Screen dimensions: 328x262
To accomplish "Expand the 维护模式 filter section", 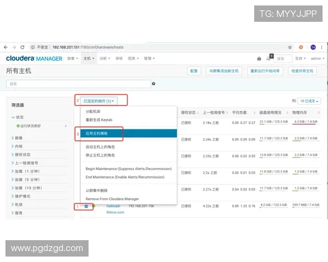I will (x=22, y=196).
